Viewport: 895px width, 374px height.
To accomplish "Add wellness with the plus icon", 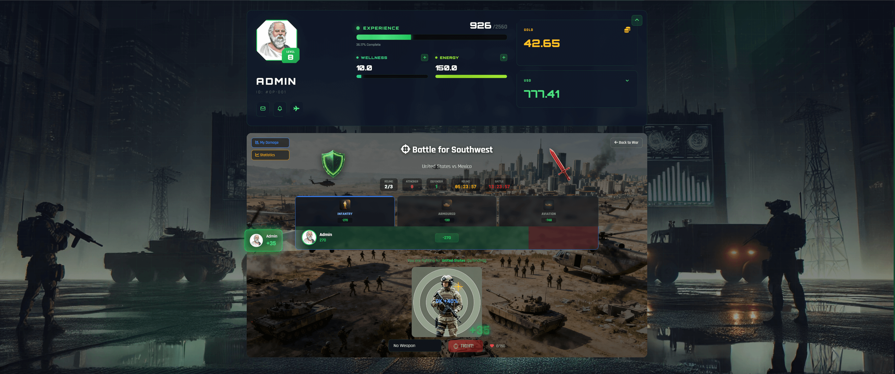I will point(424,58).
